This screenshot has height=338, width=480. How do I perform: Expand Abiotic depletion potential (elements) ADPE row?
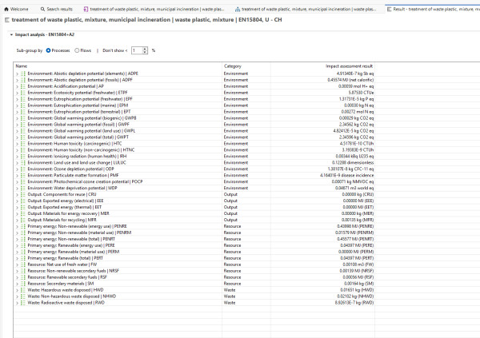click(x=17, y=74)
